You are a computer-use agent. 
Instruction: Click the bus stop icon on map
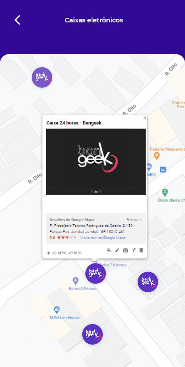click(x=163, y=170)
